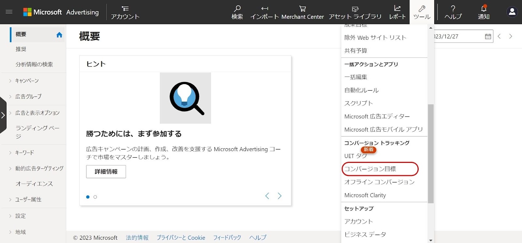522x243 pixels.
Task: Click the Microsoft Advertising logo
Action: tap(61, 12)
